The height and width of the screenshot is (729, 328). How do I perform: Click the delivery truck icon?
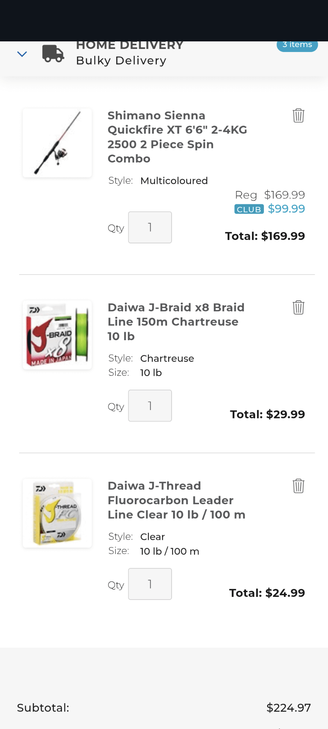(x=53, y=54)
